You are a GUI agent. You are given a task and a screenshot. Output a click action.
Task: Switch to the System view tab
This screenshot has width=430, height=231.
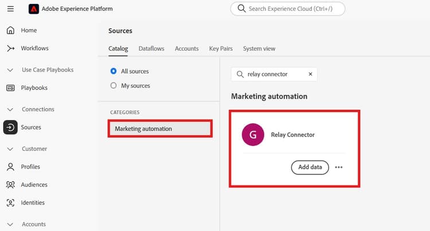coord(259,49)
